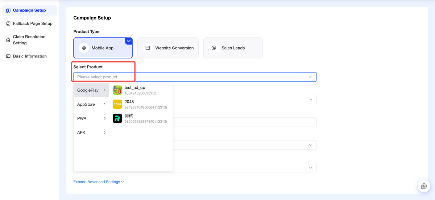
Task: Click Expand Advanced Settings link
Action: (99, 182)
